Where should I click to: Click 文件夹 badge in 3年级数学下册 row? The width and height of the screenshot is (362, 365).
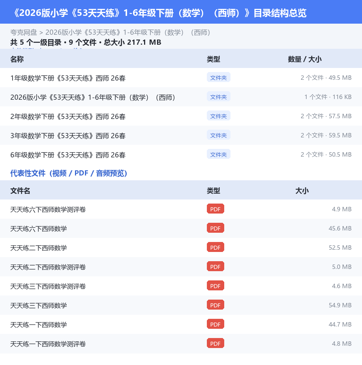coord(219,135)
